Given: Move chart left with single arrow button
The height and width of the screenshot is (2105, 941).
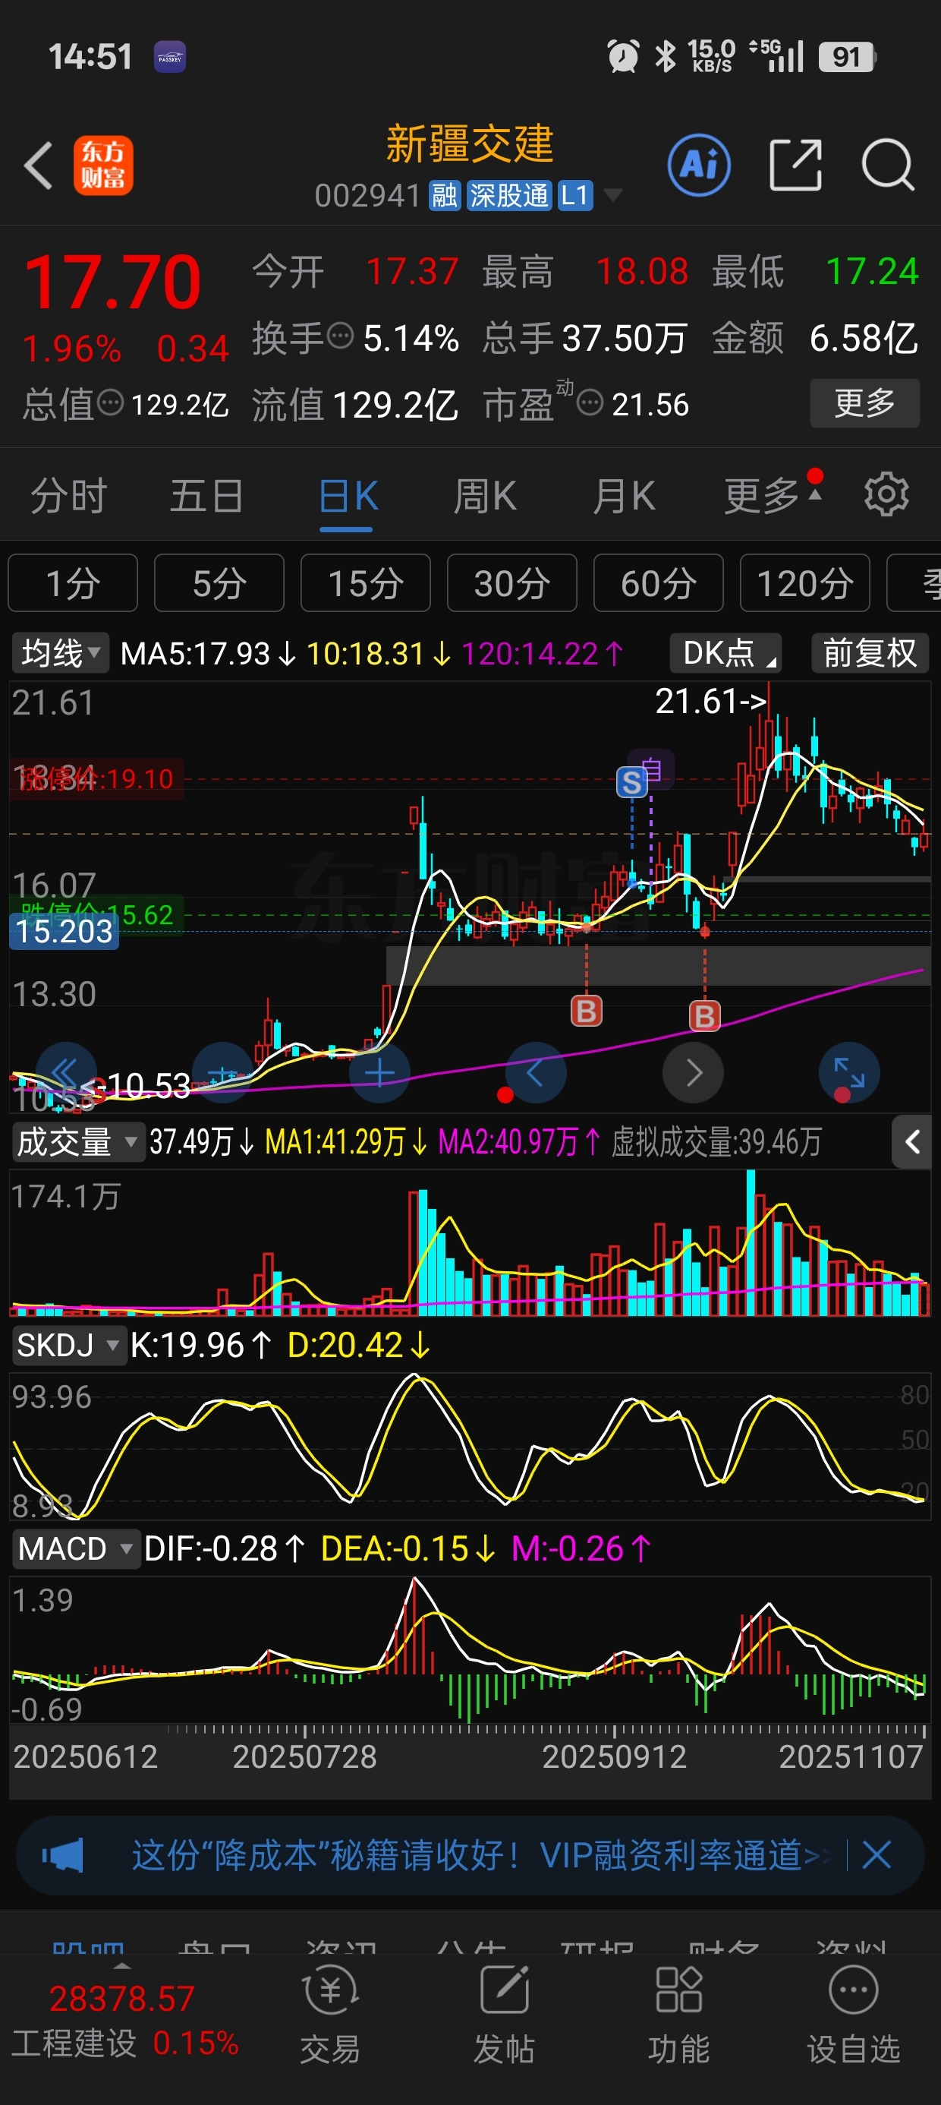Looking at the screenshot, I should coord(536,1073).
